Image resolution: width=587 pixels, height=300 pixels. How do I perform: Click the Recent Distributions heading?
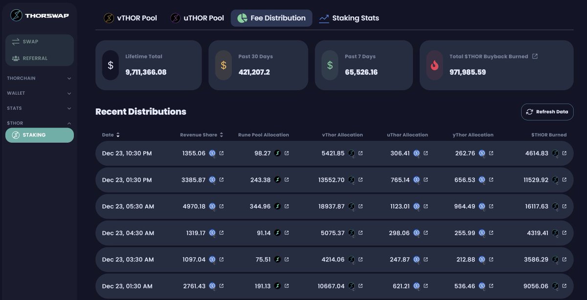[141, 111]
